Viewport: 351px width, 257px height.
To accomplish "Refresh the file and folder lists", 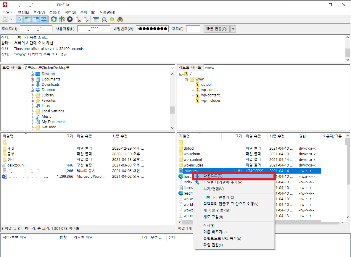I will point(54,19).
